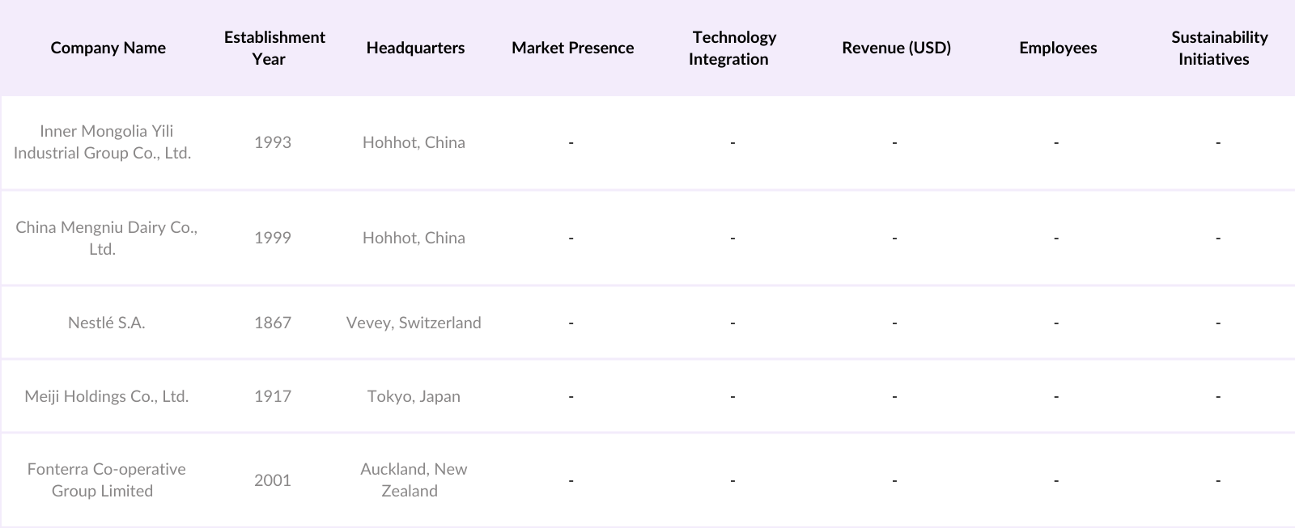Click establishment year 2001
This screenshot has width=1295, height=528.
pos(273,480)
